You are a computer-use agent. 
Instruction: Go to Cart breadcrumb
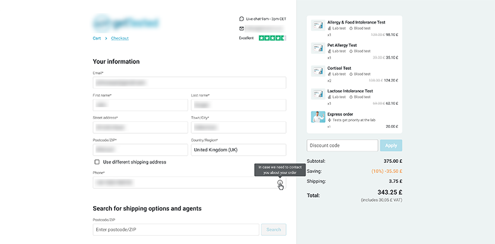[97, 38]
